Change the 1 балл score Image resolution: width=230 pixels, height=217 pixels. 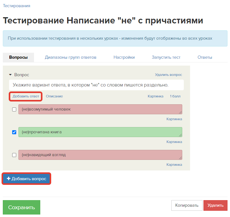175,96
